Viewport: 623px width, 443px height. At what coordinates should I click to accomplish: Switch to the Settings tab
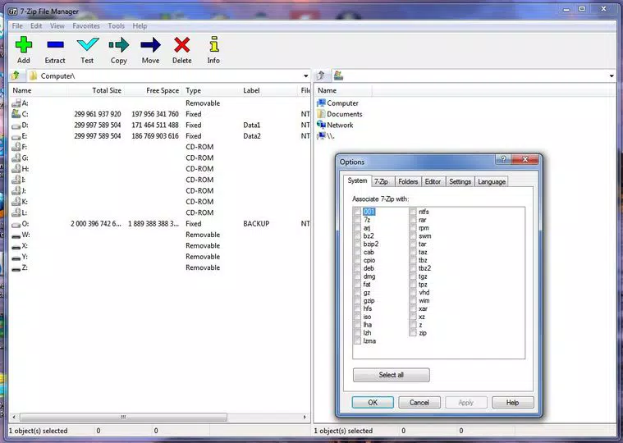(x=460, y=181)
